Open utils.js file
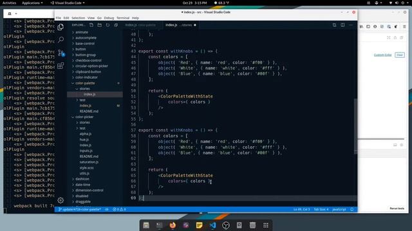The width and height of the screenshot is (412, 231). coord(84,173)
